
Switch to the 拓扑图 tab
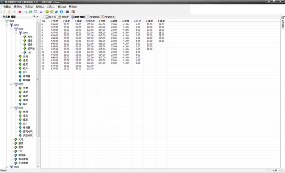click(51, 17)
